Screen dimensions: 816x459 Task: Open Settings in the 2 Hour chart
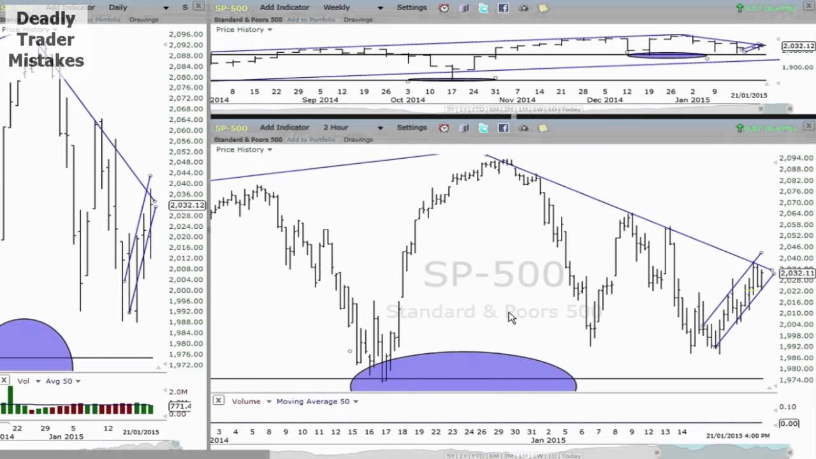pos(412,127)
